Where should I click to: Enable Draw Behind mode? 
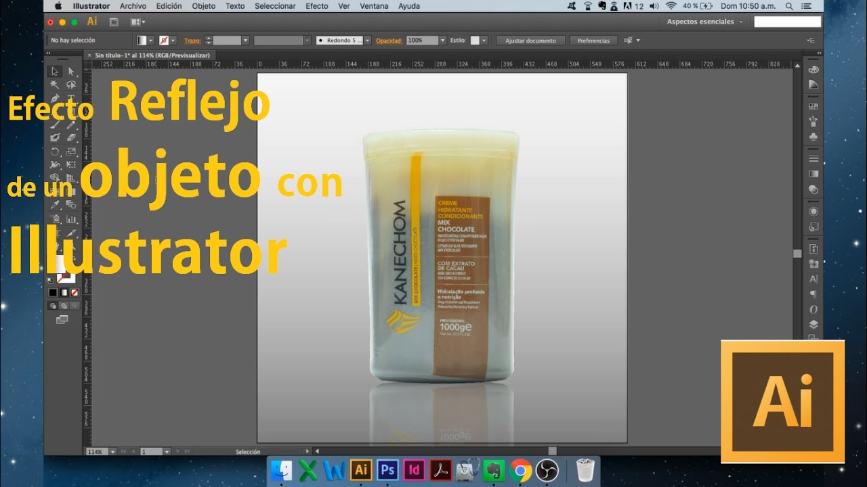click(x=64, y=306)
